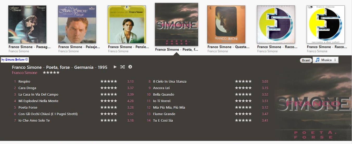Select the last Racconto a due colori album
The width and height of the screenshot is (352, 144).
tap(326, 24)
